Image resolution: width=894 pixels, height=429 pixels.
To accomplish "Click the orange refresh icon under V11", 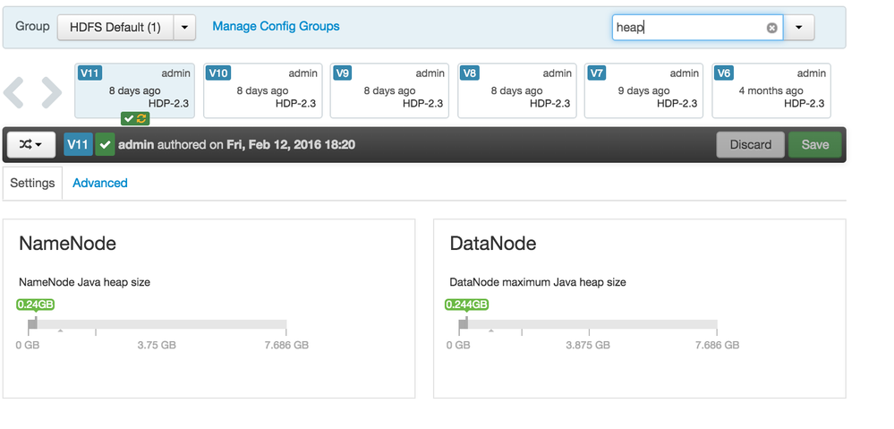I will [141, 119].
